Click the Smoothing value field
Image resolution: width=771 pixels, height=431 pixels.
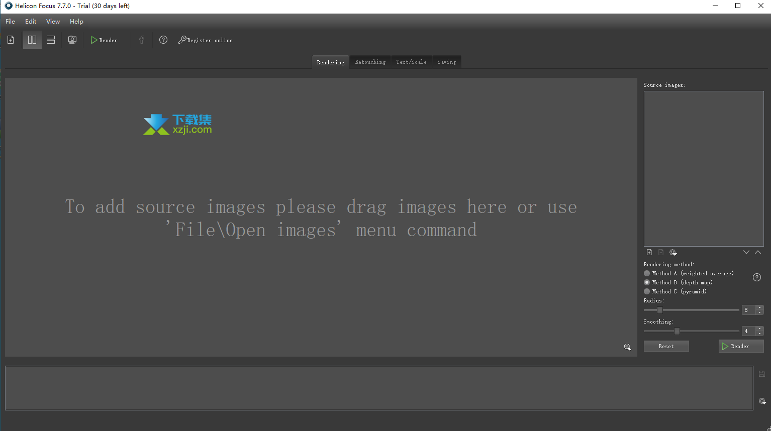click(749, 332)
